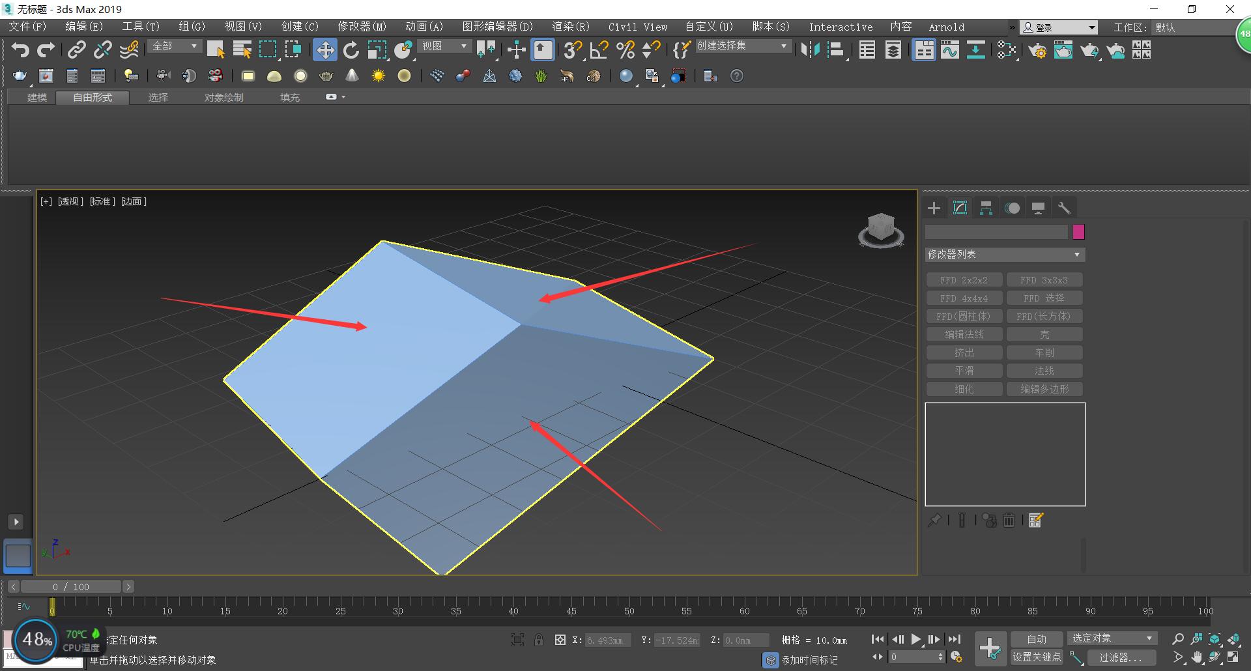
Task: Open the 创建选择集 dropdown
Action: [x=743, y=46]
